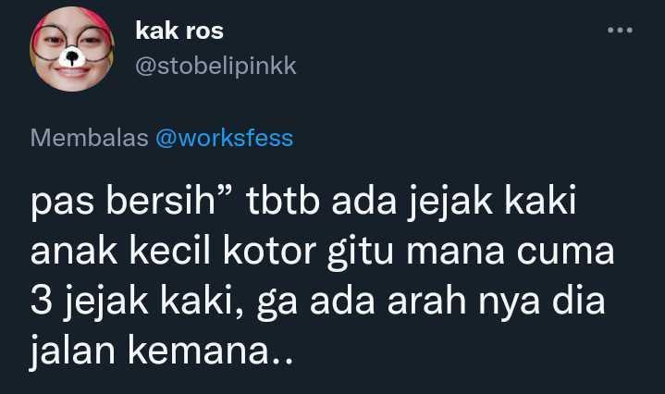Image resolution: width=665 pixels, height=394 pixels.
Task: Click the tweet line 'jalan kemana..'
Action: point(162,351)
